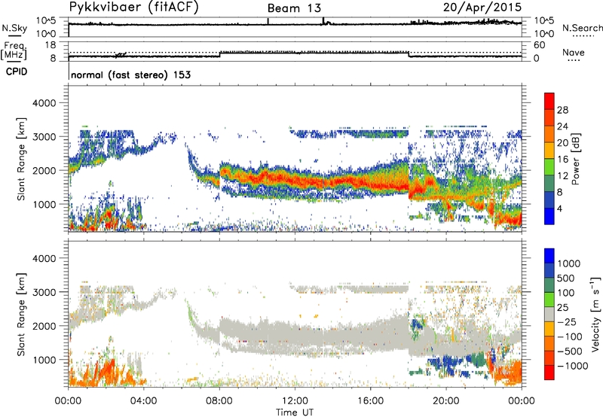This screenshot has width=603, height=417.
Task: Pick the gray segment of velocity colorbar
Action: 549,314
